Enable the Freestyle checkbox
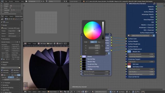 3,83
